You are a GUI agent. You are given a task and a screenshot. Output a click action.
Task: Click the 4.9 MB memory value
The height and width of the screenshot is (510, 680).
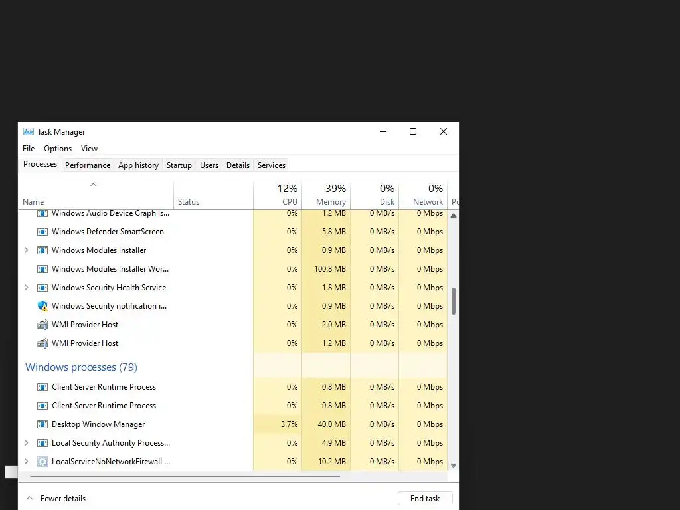point(334,443)
